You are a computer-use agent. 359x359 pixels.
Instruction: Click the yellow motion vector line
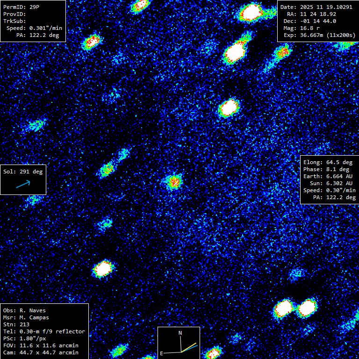(x=189, y=347)
